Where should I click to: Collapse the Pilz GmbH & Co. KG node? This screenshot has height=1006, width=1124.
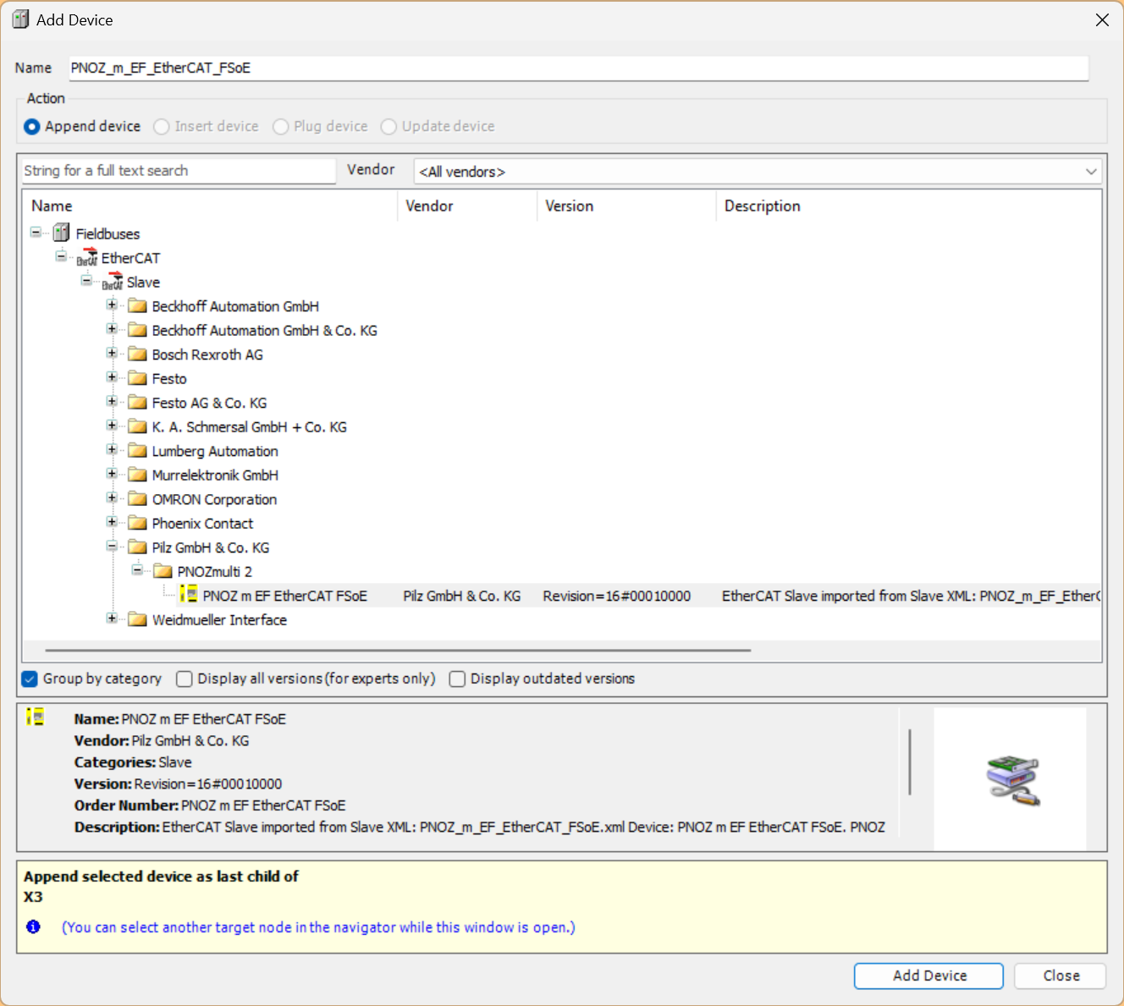[x=112, y=546]
